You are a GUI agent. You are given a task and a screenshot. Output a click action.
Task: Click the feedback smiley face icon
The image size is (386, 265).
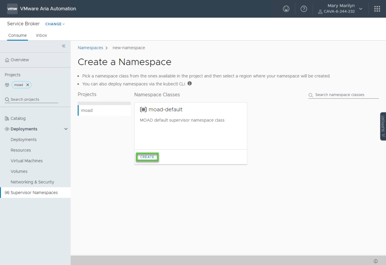point(286,9)
